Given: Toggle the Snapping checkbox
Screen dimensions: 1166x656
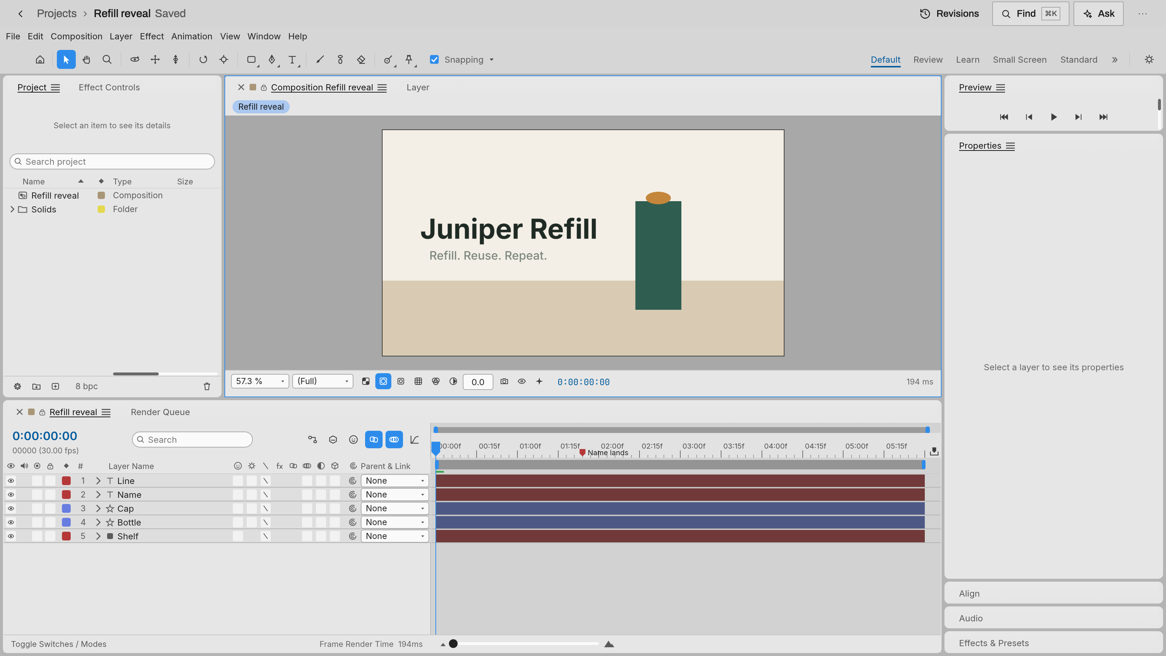Looking at the screenshot, I should [x=434, y=59].
